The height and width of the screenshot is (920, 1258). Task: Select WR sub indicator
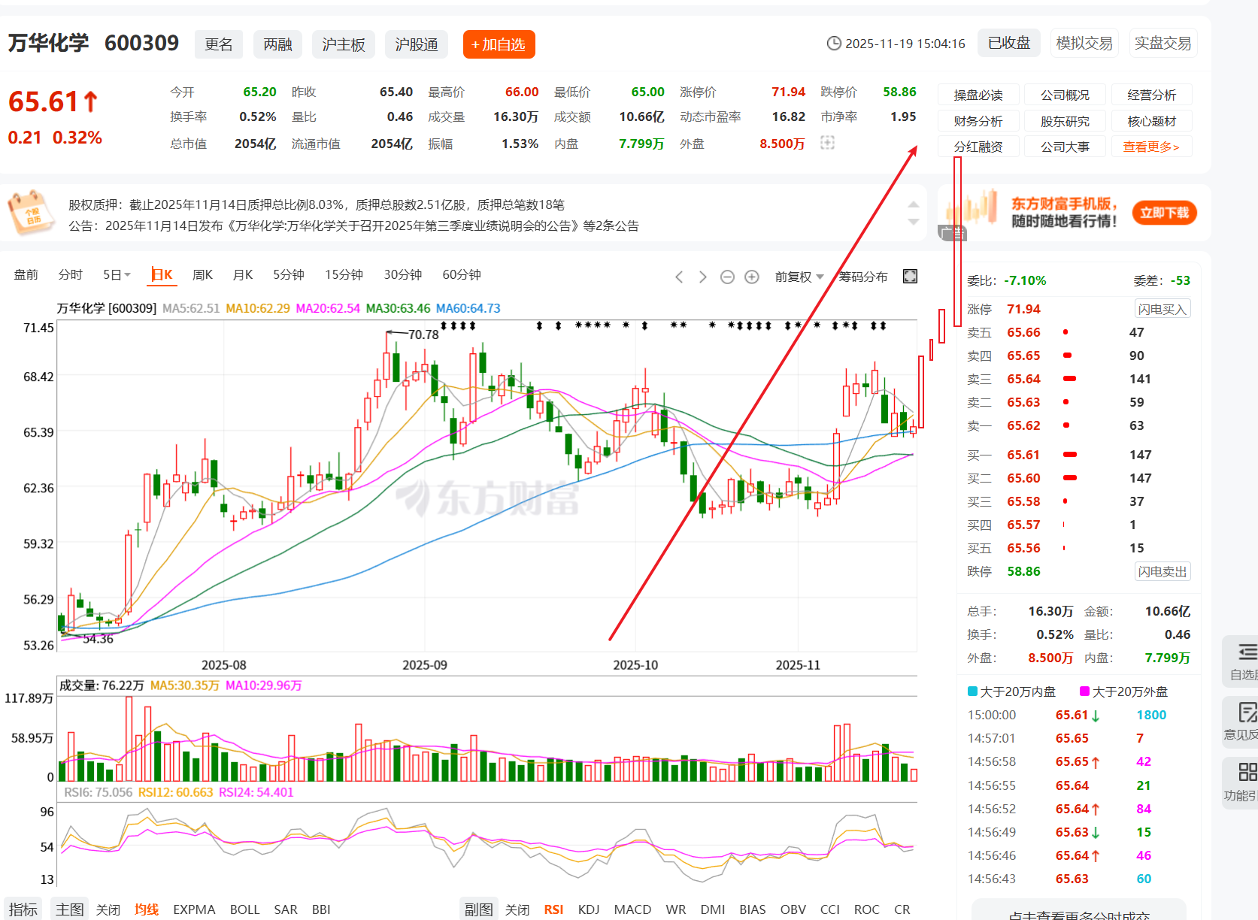(x=675, y=909)
